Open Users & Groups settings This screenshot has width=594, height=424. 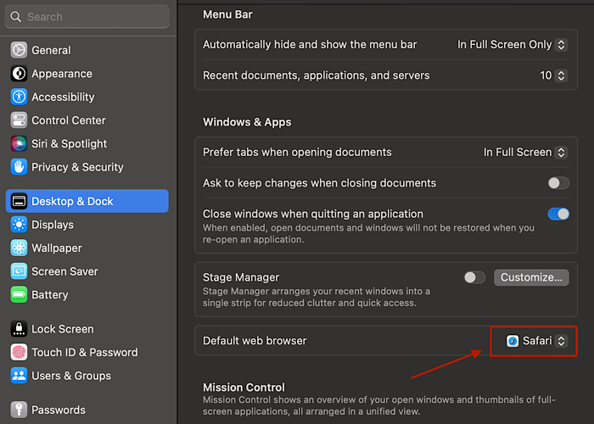(x=87, y=376)
